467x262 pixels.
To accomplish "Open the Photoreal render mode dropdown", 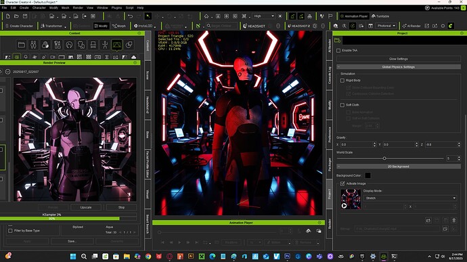I will tap(386, 26).
